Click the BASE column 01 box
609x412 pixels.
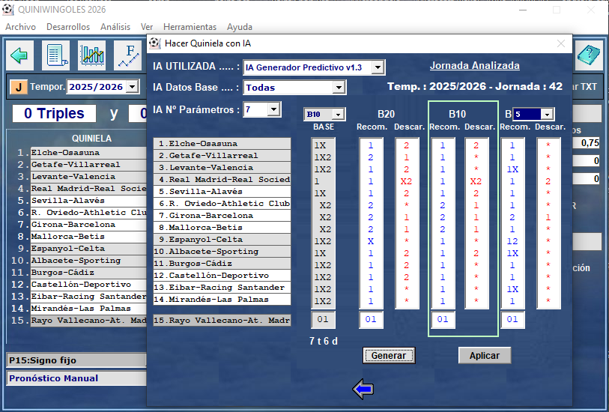[x=323, y=320]
